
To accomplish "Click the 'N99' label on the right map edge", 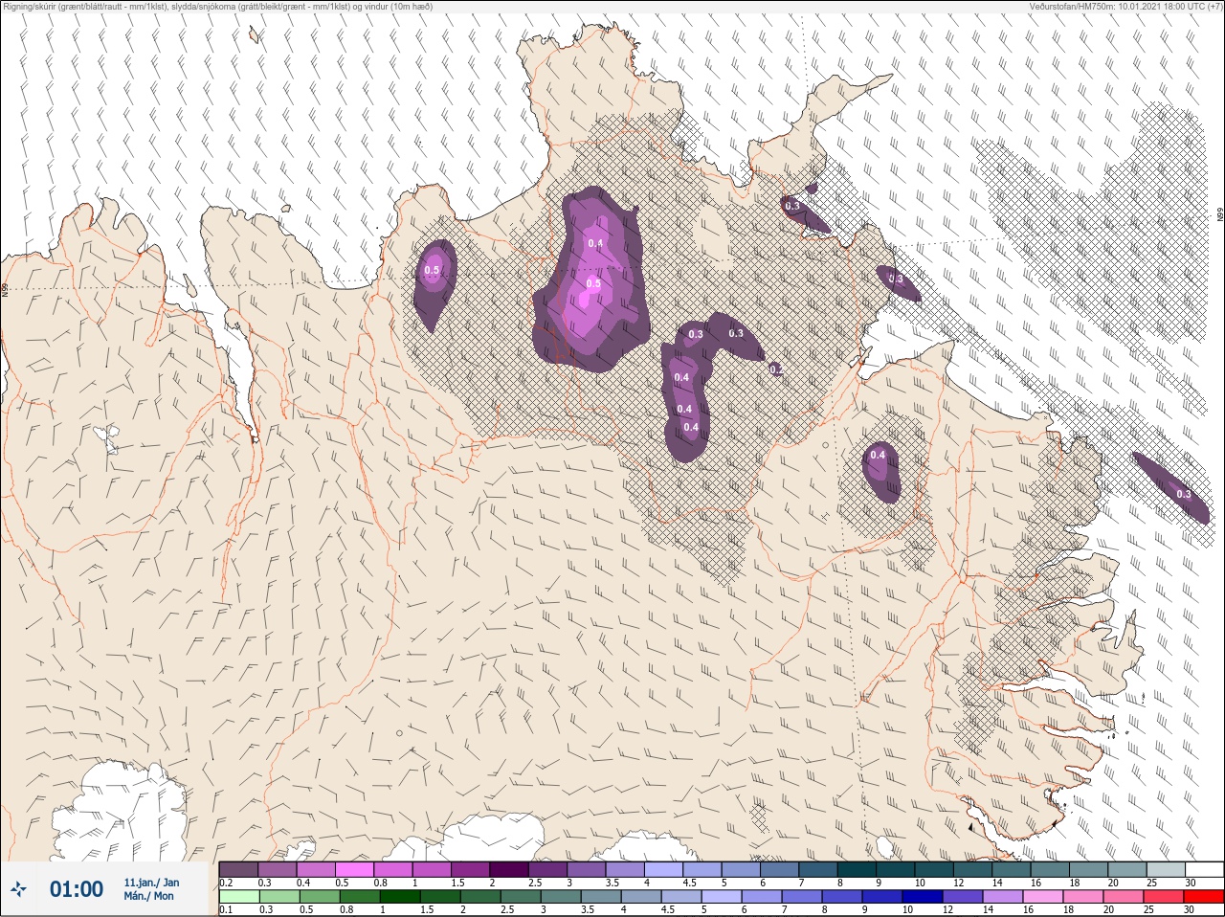I will (x=1220, y=216).
